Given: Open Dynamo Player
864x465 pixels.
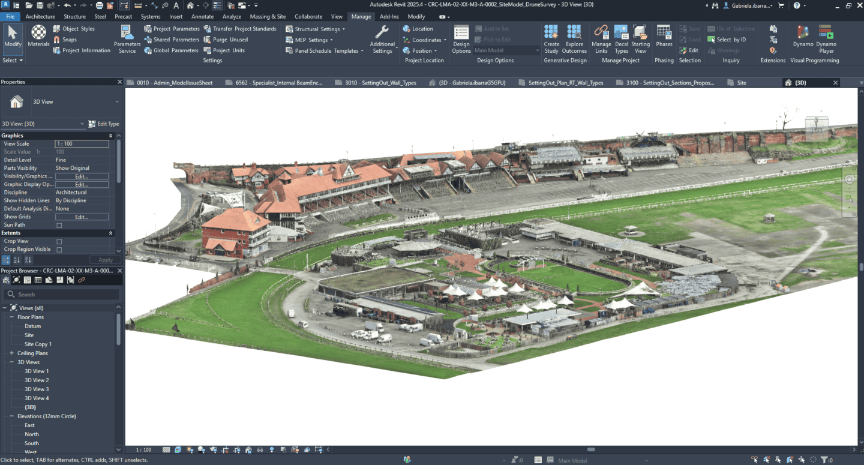Looking at the screenshot, I should pos(826,40).
